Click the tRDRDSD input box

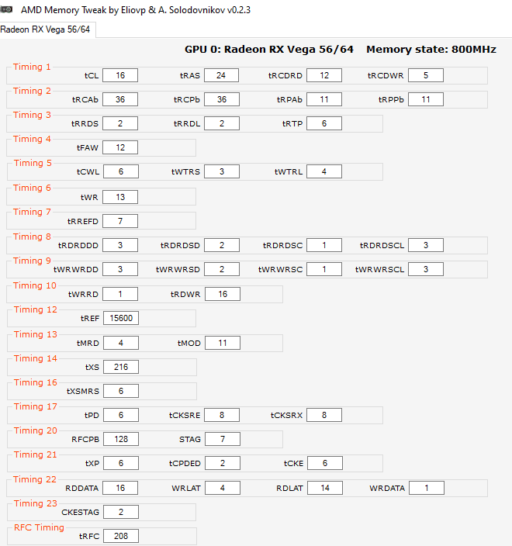222,245
